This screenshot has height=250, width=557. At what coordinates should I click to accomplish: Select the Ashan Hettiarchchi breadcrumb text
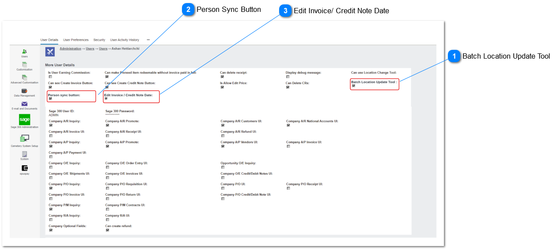click(125, 49)
